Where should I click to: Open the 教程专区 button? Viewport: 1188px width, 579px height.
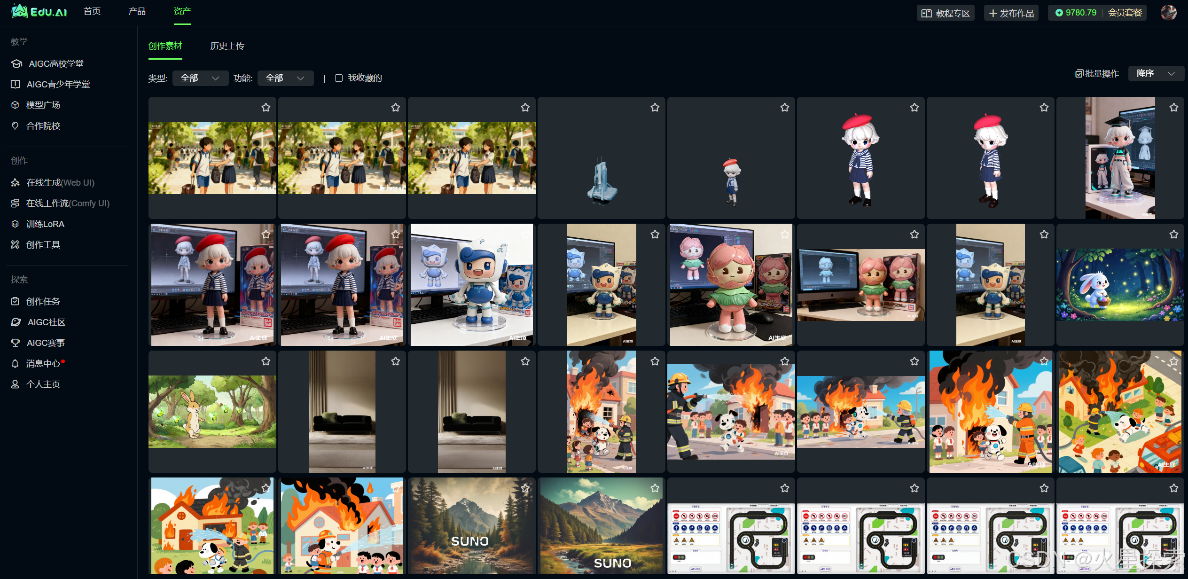click(x=946, y=13)
